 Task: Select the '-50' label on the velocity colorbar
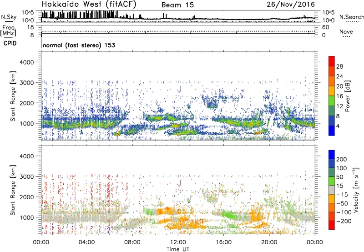coord(342,203)
